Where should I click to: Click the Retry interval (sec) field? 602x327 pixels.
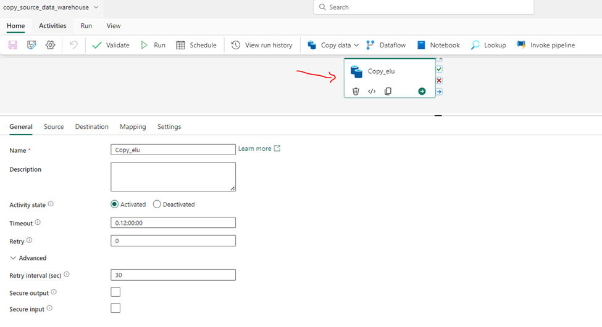coord(173,275)
